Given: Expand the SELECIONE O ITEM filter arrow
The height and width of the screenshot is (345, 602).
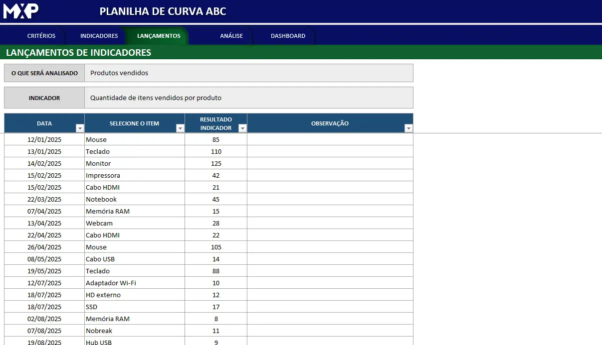Looking at the screenshot, I should pos(180,128).
